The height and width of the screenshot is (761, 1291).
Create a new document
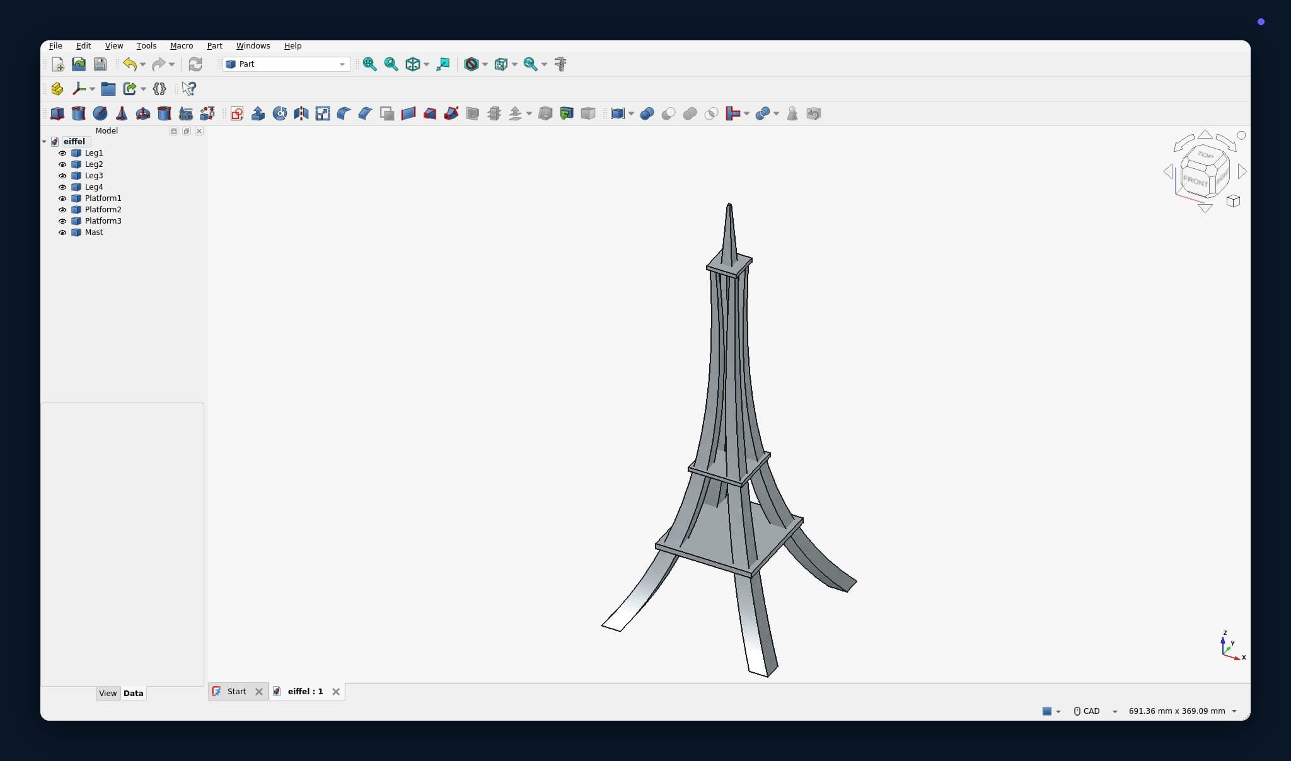(57, 64)
